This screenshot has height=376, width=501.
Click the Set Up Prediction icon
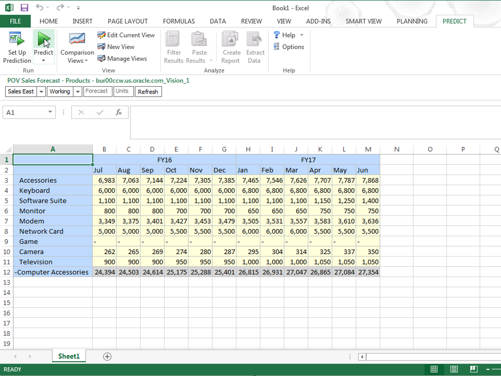17,39
